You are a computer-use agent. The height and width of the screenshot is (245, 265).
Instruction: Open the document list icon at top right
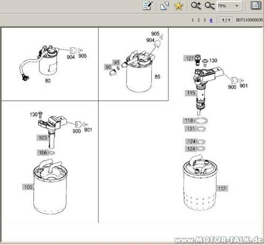[x=256, y=6]
